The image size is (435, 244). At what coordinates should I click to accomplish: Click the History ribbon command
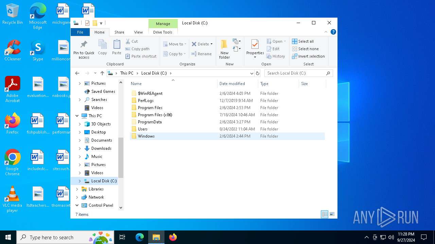[276, 56]
